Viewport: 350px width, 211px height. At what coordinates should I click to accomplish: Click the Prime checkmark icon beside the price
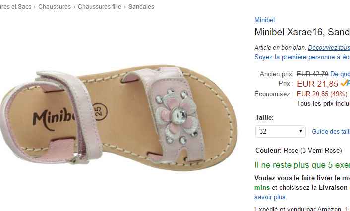click(345, 83)
